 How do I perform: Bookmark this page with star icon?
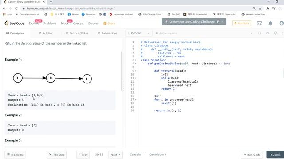(260, 8)
